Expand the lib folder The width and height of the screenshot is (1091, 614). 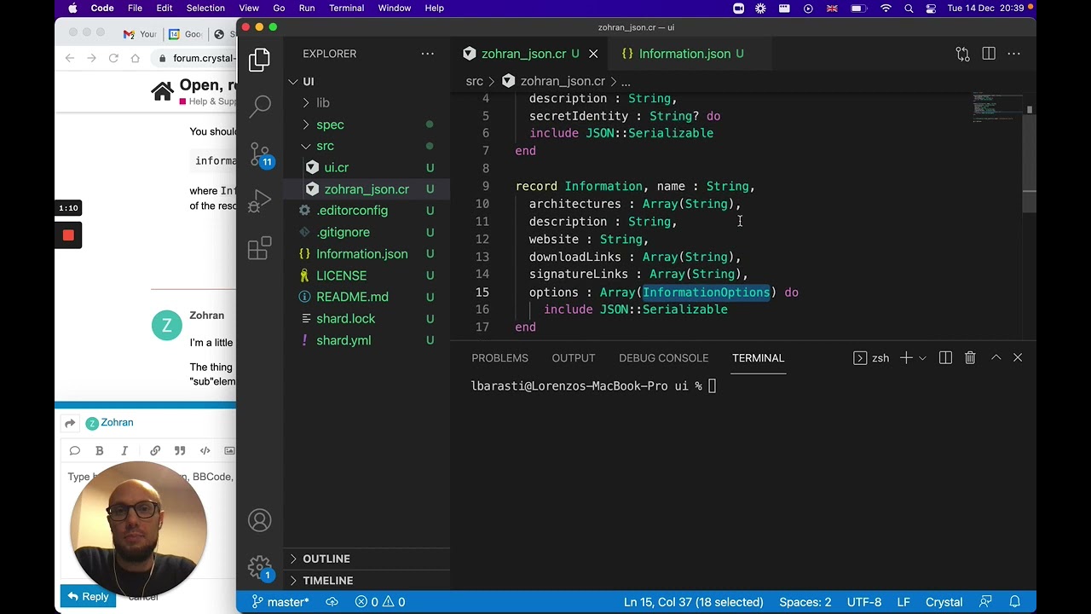323,103
